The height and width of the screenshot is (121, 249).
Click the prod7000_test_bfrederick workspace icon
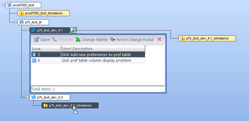[x=22, y=13]
